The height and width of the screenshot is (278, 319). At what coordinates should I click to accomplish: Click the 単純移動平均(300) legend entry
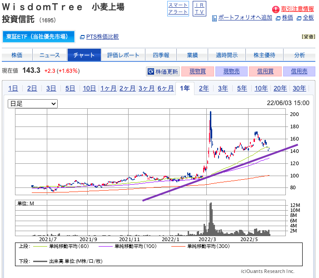click(x=200, y=246)
